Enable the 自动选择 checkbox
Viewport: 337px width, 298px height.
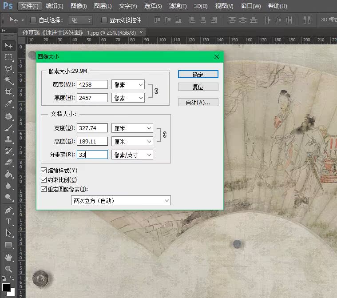[33, 20]
